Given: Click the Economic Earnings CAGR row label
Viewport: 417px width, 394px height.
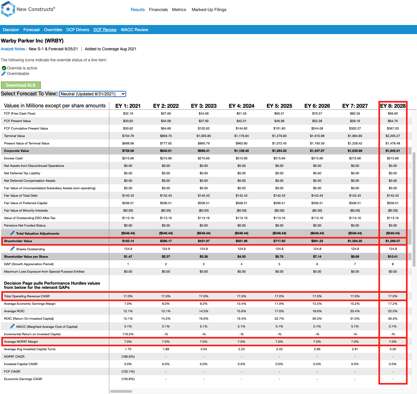Looking at the screenshot, I should (x=23, y=379).
